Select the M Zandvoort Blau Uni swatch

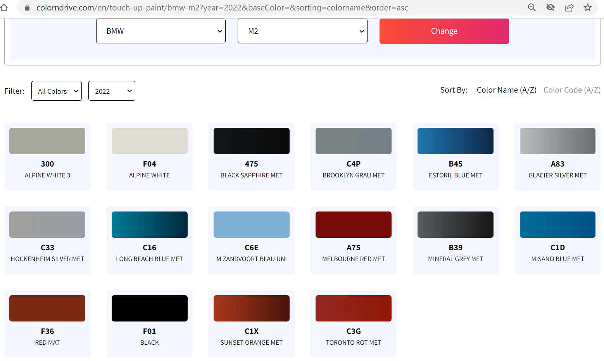[x=252, y=225]
